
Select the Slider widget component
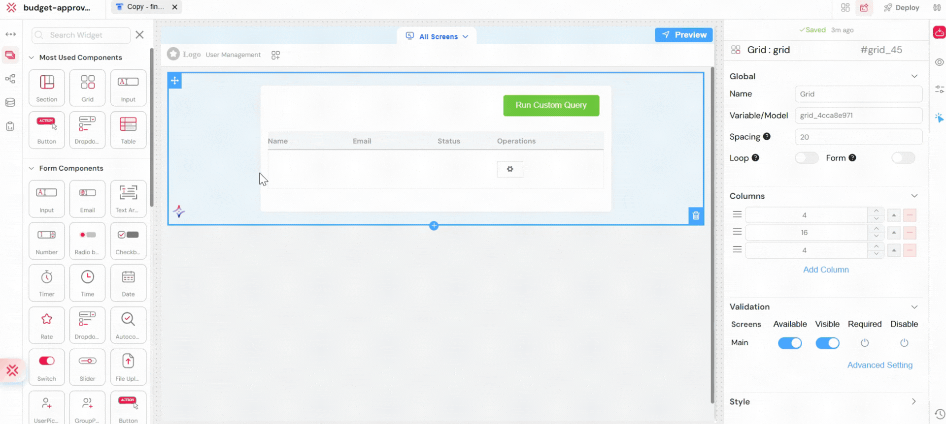pyautogui.click(x=87, y=366)
